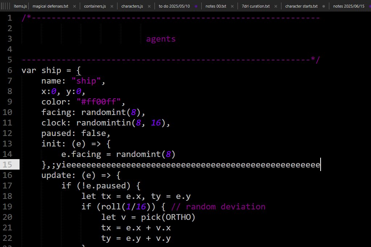
Task: Place cursor on 'var ship = {' line
Action: [x=51, y=70]
